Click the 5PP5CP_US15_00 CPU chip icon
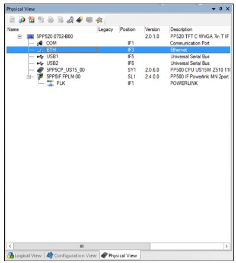 (x=40, y=70)
